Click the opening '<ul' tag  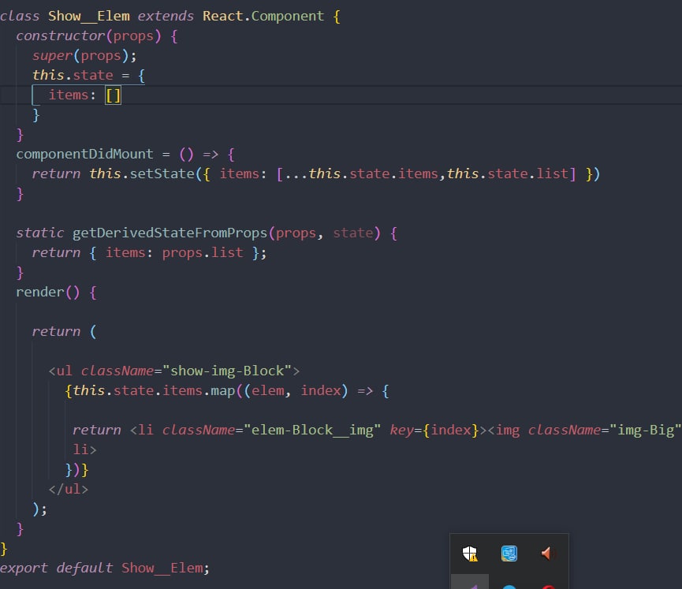coord(61,371)
